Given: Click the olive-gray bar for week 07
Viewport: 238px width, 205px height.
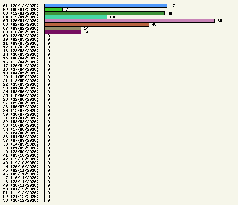Looking at the screenshot, I should tap(63, 28).
